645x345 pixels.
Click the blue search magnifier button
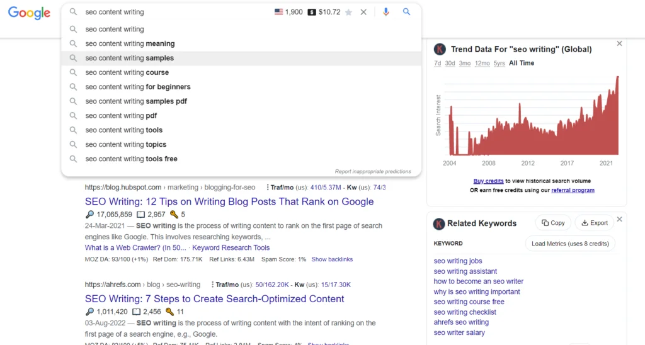click(406, 12)
